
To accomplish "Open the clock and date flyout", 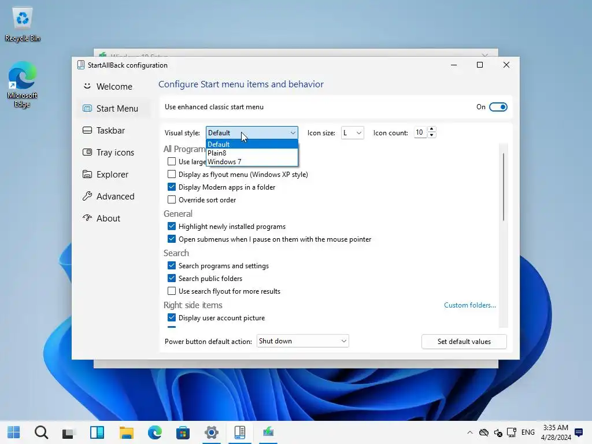I will tap(556, 432).
